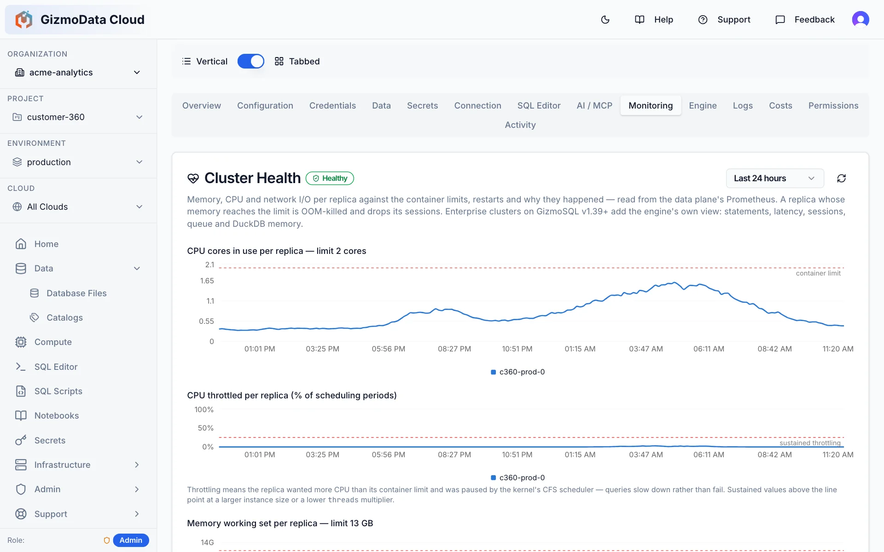Expand the Infrastructure sidebar section
Viewport: 884px width, 552px height.
[78, 465]
